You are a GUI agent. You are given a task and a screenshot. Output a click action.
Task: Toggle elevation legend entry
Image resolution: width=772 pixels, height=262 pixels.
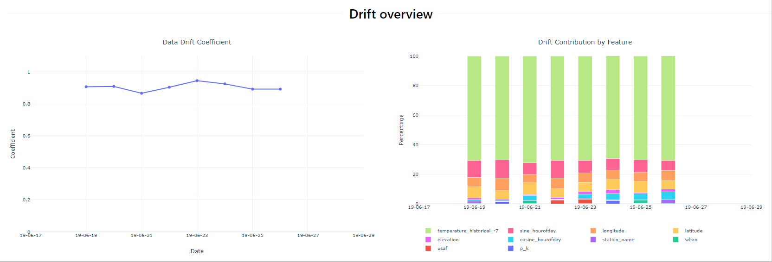442,239
